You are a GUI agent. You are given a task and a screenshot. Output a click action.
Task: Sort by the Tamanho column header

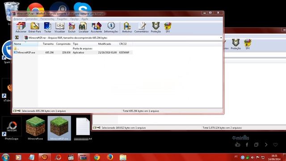point(46,44)
